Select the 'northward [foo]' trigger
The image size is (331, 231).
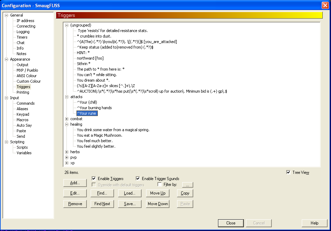point(90,58)
